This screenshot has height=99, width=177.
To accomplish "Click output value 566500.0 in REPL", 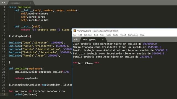I will point(161,50).
